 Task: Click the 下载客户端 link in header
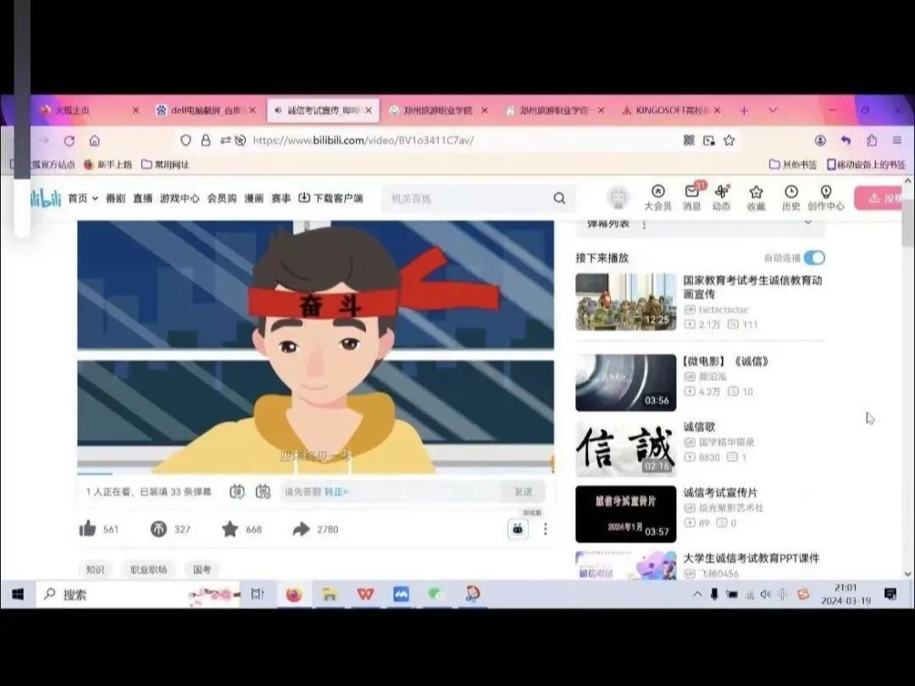click(x=330, y=198)
